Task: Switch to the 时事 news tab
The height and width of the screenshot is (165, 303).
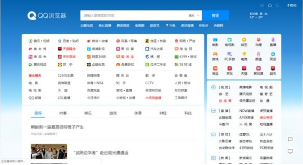Action: [63, 113]
